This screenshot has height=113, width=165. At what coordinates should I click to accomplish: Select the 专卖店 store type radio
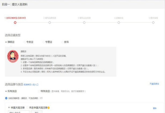[x=25, y=42]
